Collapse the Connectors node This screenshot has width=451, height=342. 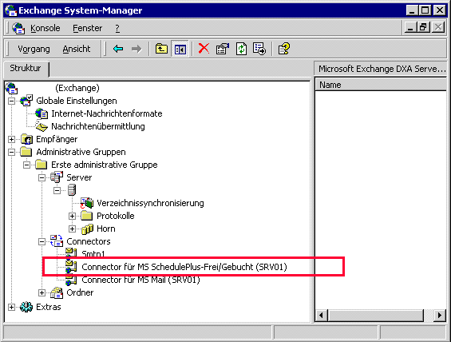pos(42,241)
